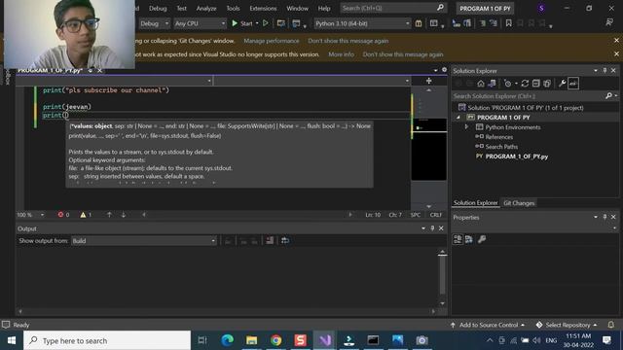The height and width of the screenshot is (350, 623).
Task: Click the window layout icon in toolbar
Action: [434, 23]
